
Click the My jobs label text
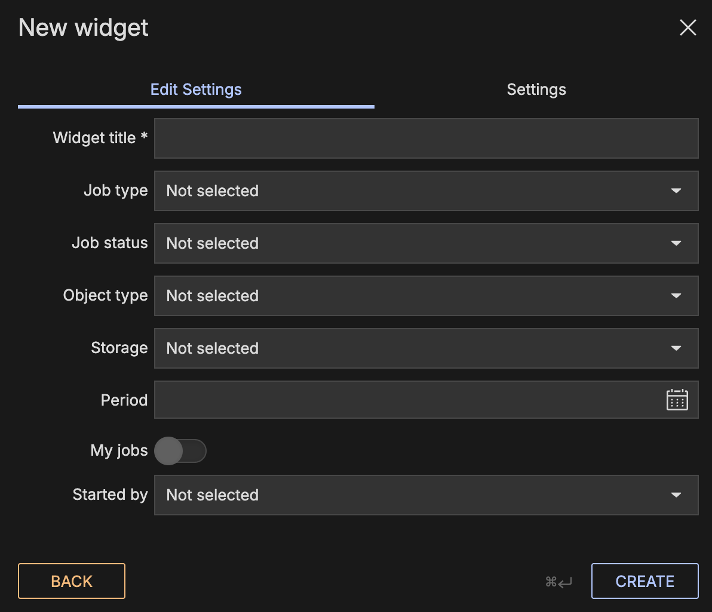[x=119, y=450]
